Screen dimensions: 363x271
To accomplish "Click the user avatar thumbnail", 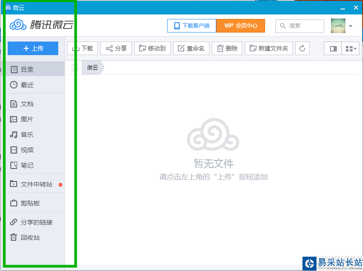I will (338, 26).
